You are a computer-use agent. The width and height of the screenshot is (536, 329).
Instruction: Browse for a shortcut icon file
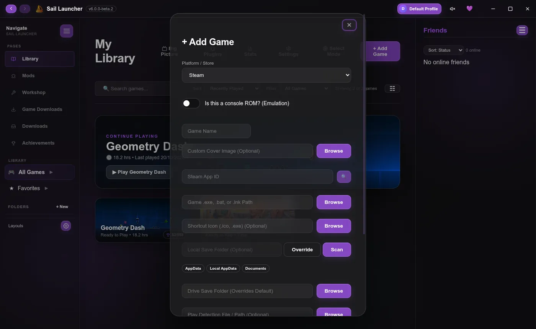pyautogui.click(x=334, y=226)
